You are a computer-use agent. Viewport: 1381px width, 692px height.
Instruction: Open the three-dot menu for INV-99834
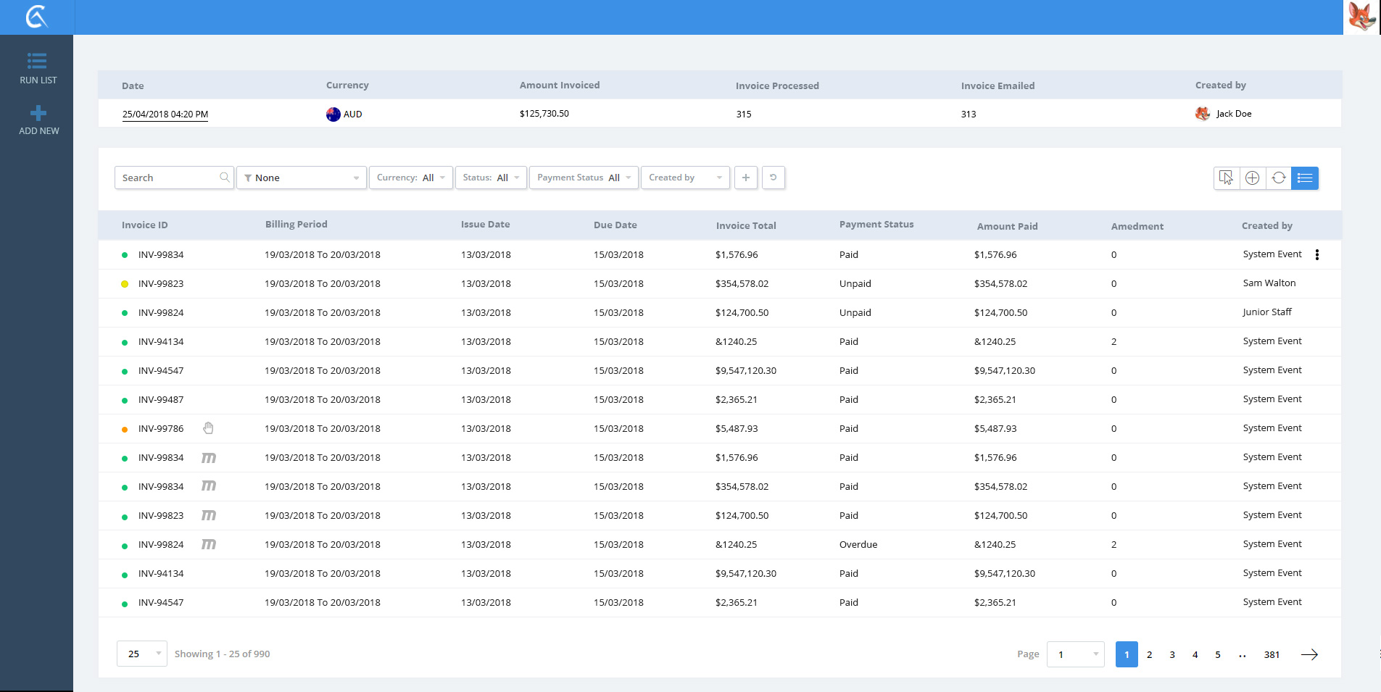click(1316, 254)
